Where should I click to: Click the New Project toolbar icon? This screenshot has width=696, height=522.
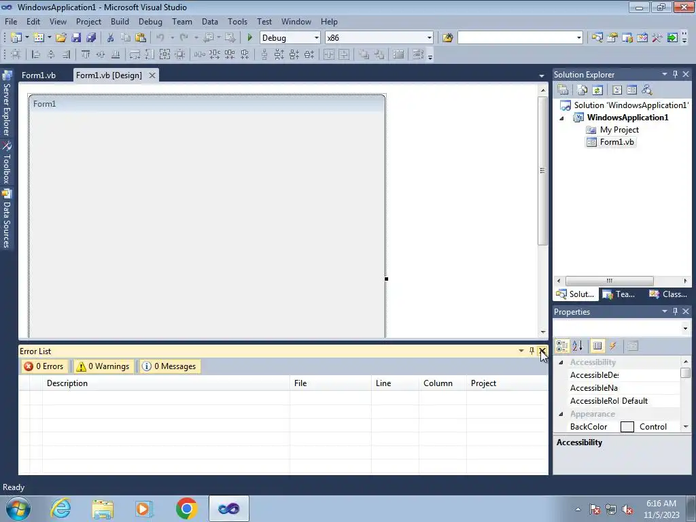coord(16,38)
